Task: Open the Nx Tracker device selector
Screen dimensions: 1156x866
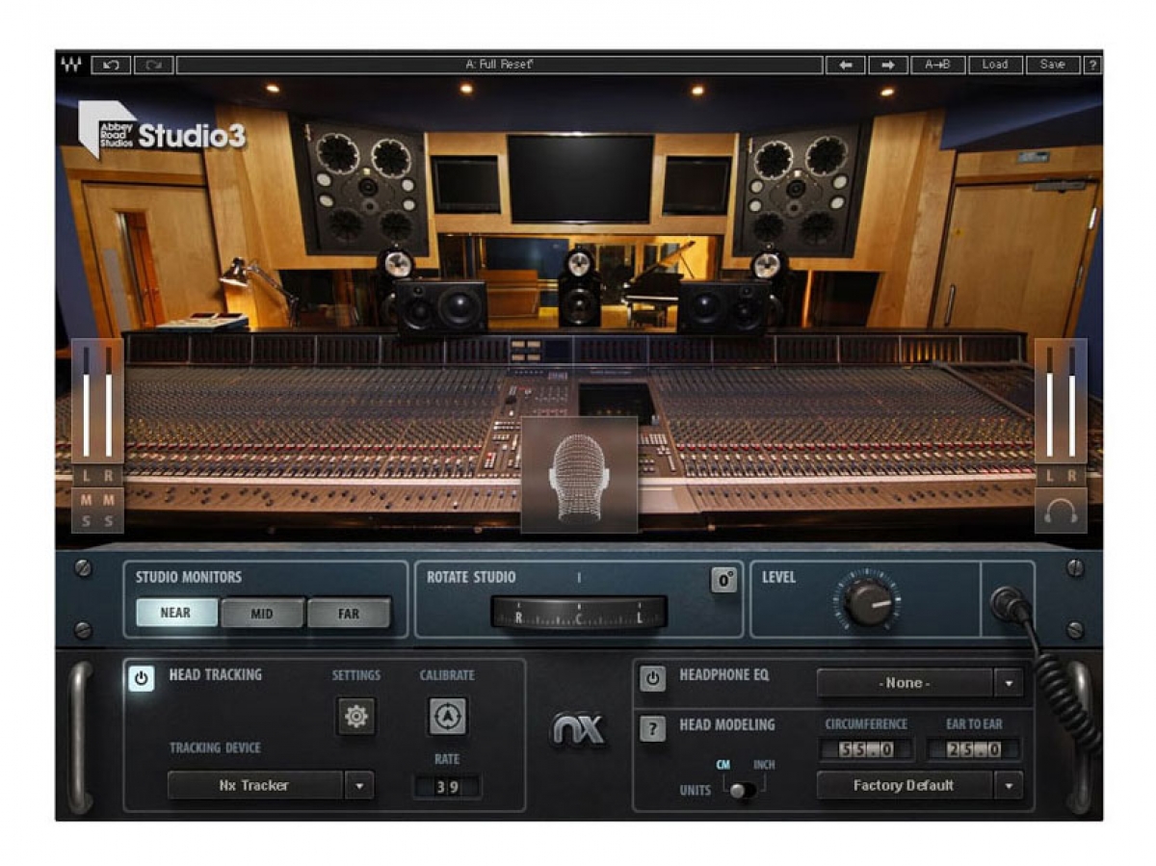Action: (x=255, y=785)
